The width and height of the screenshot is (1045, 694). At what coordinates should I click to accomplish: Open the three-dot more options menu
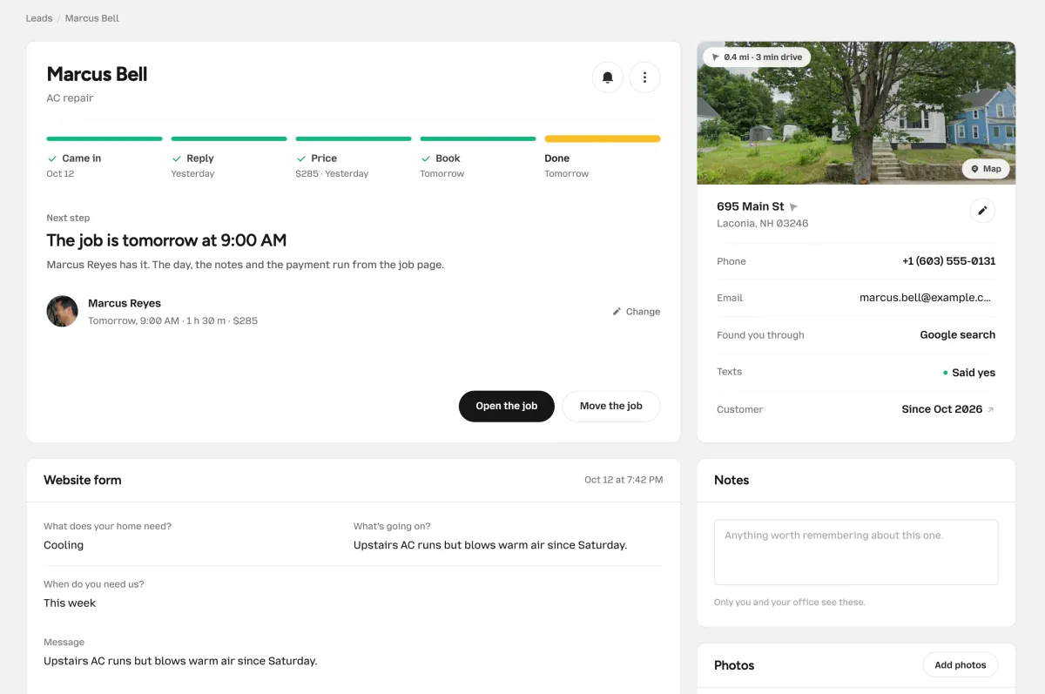(644, 77)
